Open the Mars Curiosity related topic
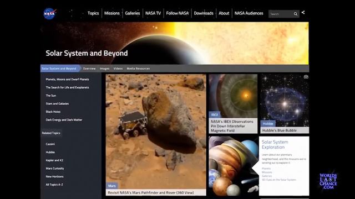 tap(55, 169)
